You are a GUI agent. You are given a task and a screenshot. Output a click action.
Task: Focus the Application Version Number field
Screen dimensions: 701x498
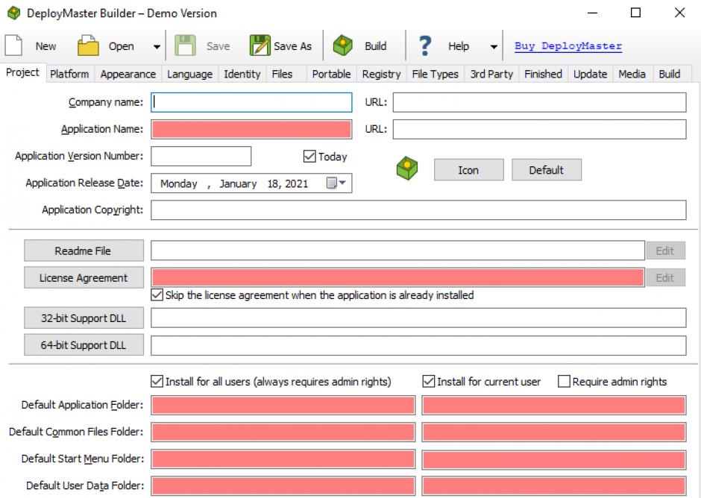click(x=201, y=156)
